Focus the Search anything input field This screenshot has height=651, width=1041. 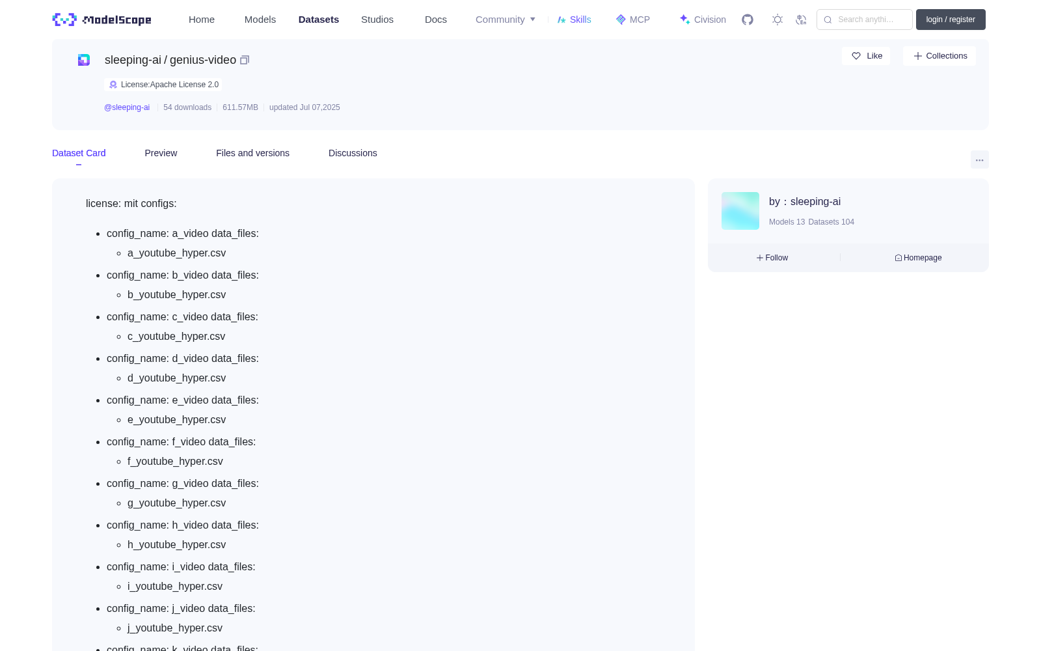865,20
